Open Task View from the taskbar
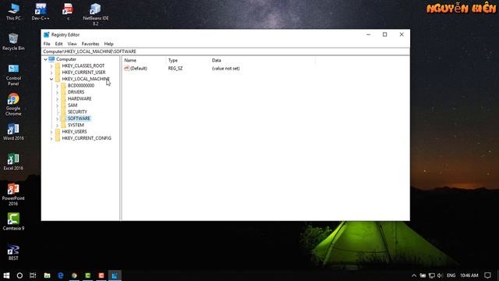This screenshot has width=499, height=281. pyautogui.click(x=33, y=276)
